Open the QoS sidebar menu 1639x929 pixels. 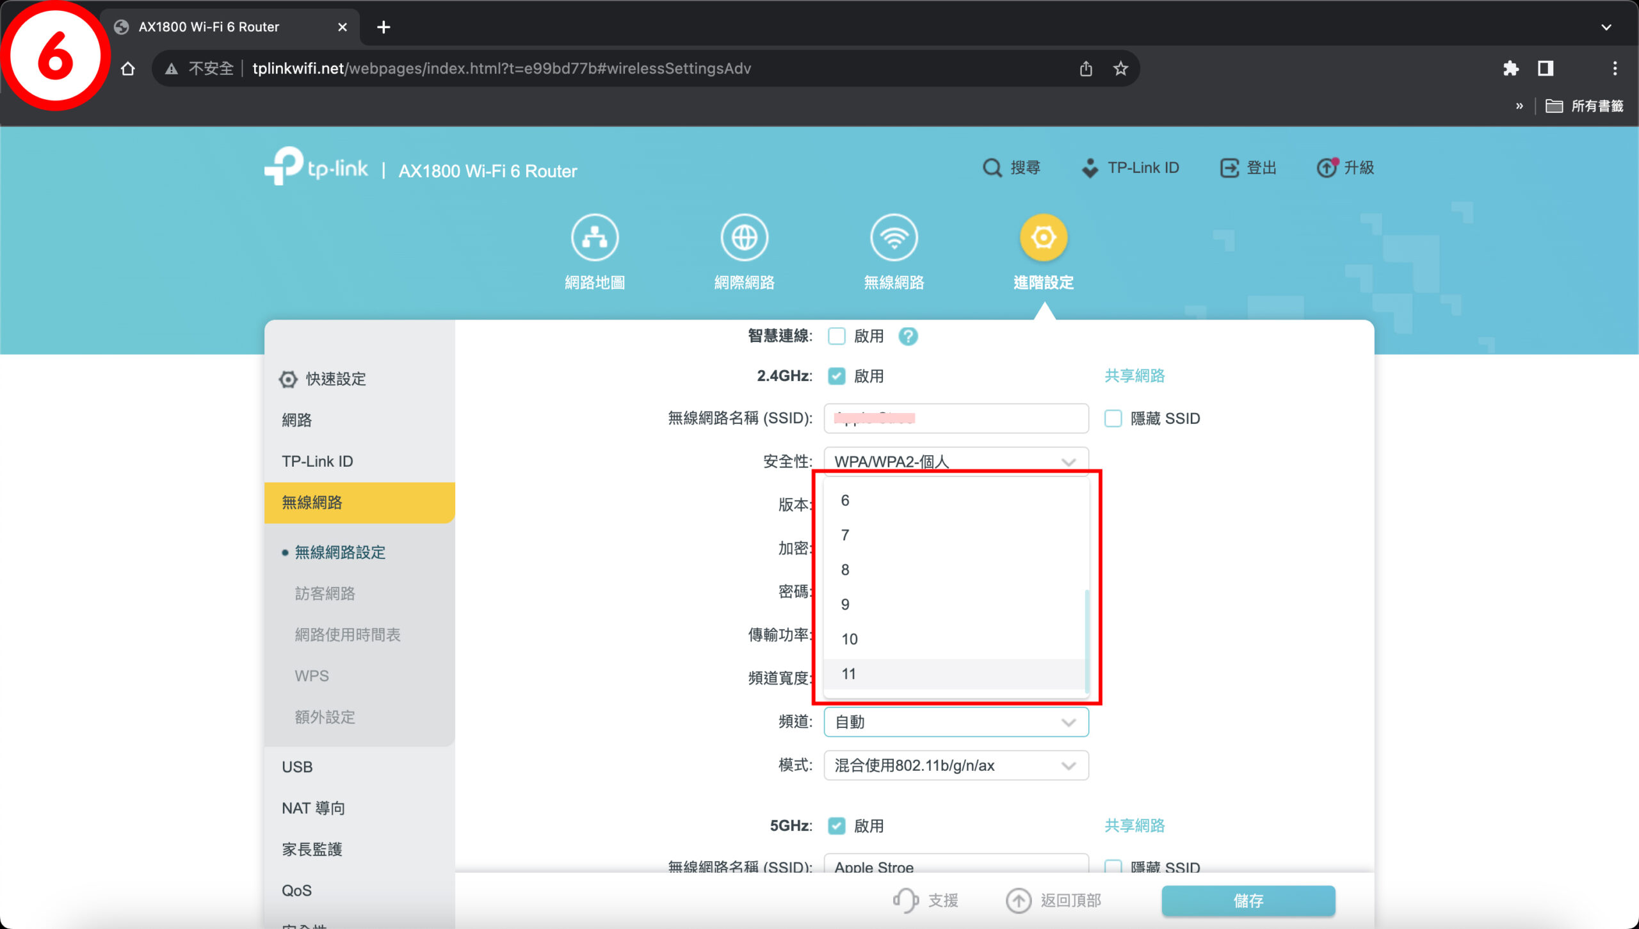(359, 891)
